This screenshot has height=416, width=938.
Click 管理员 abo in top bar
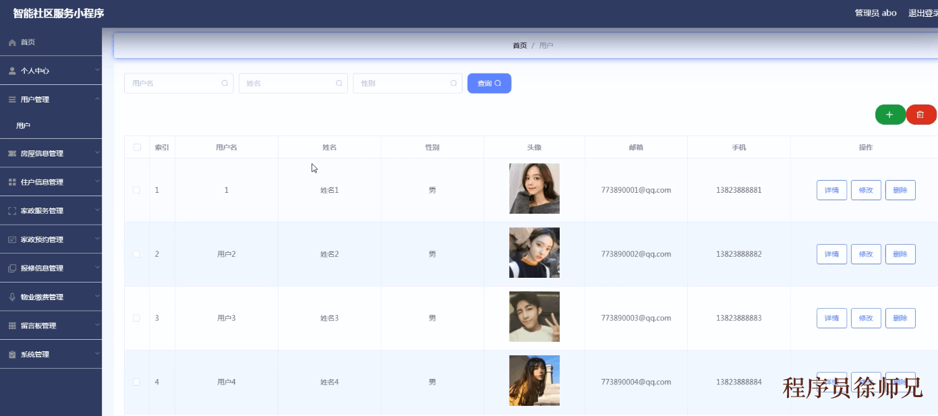tap(875, 13)
